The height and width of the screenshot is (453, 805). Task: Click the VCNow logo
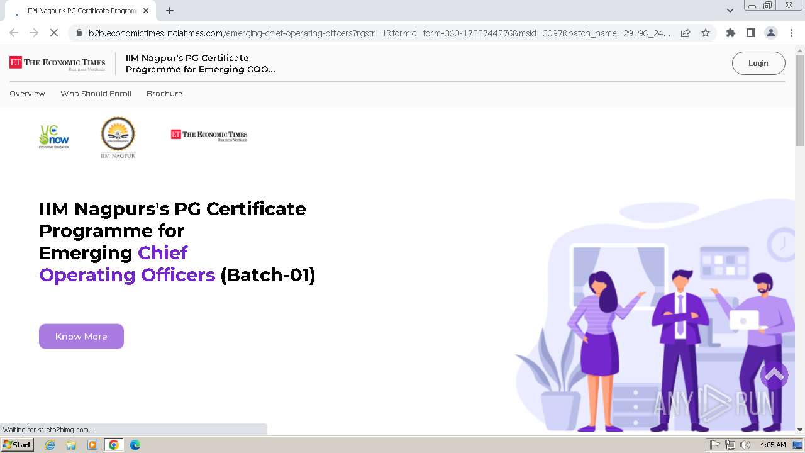pyautogui.click(x=54, y=137)
